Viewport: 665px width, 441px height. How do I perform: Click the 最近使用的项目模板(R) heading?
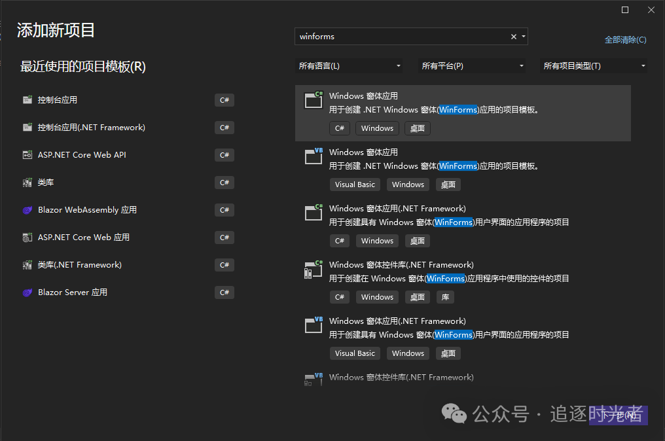click(82, 67)
